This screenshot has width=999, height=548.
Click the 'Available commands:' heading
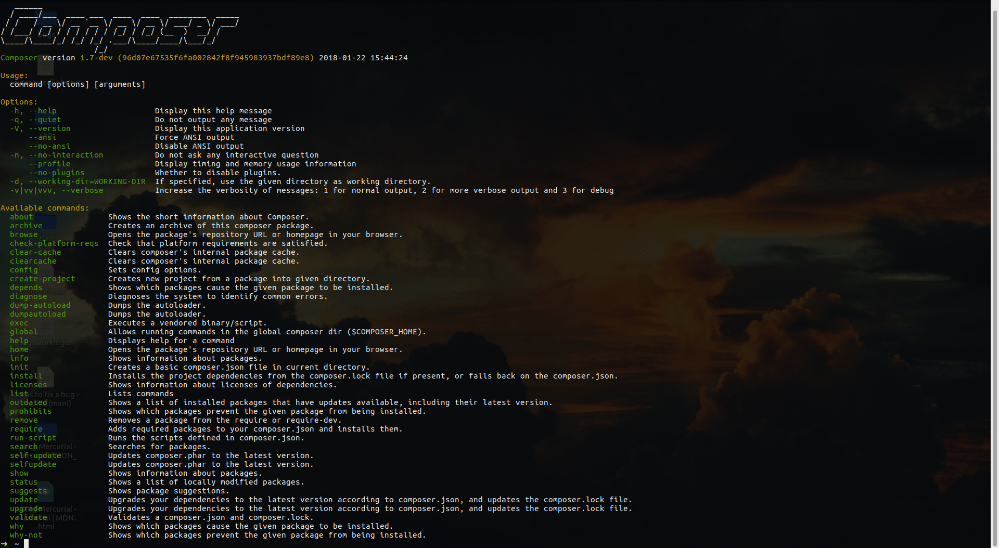45,208
